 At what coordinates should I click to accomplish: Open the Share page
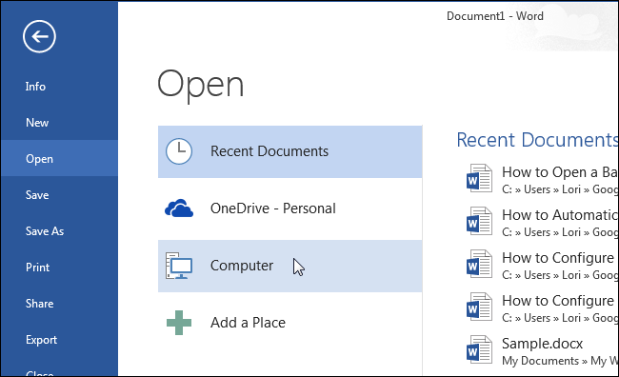(x=59, y=303)
